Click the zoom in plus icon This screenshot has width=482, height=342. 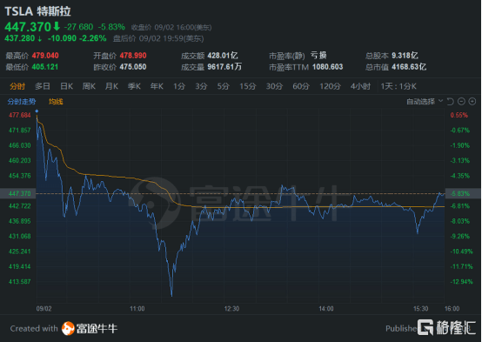472,101
